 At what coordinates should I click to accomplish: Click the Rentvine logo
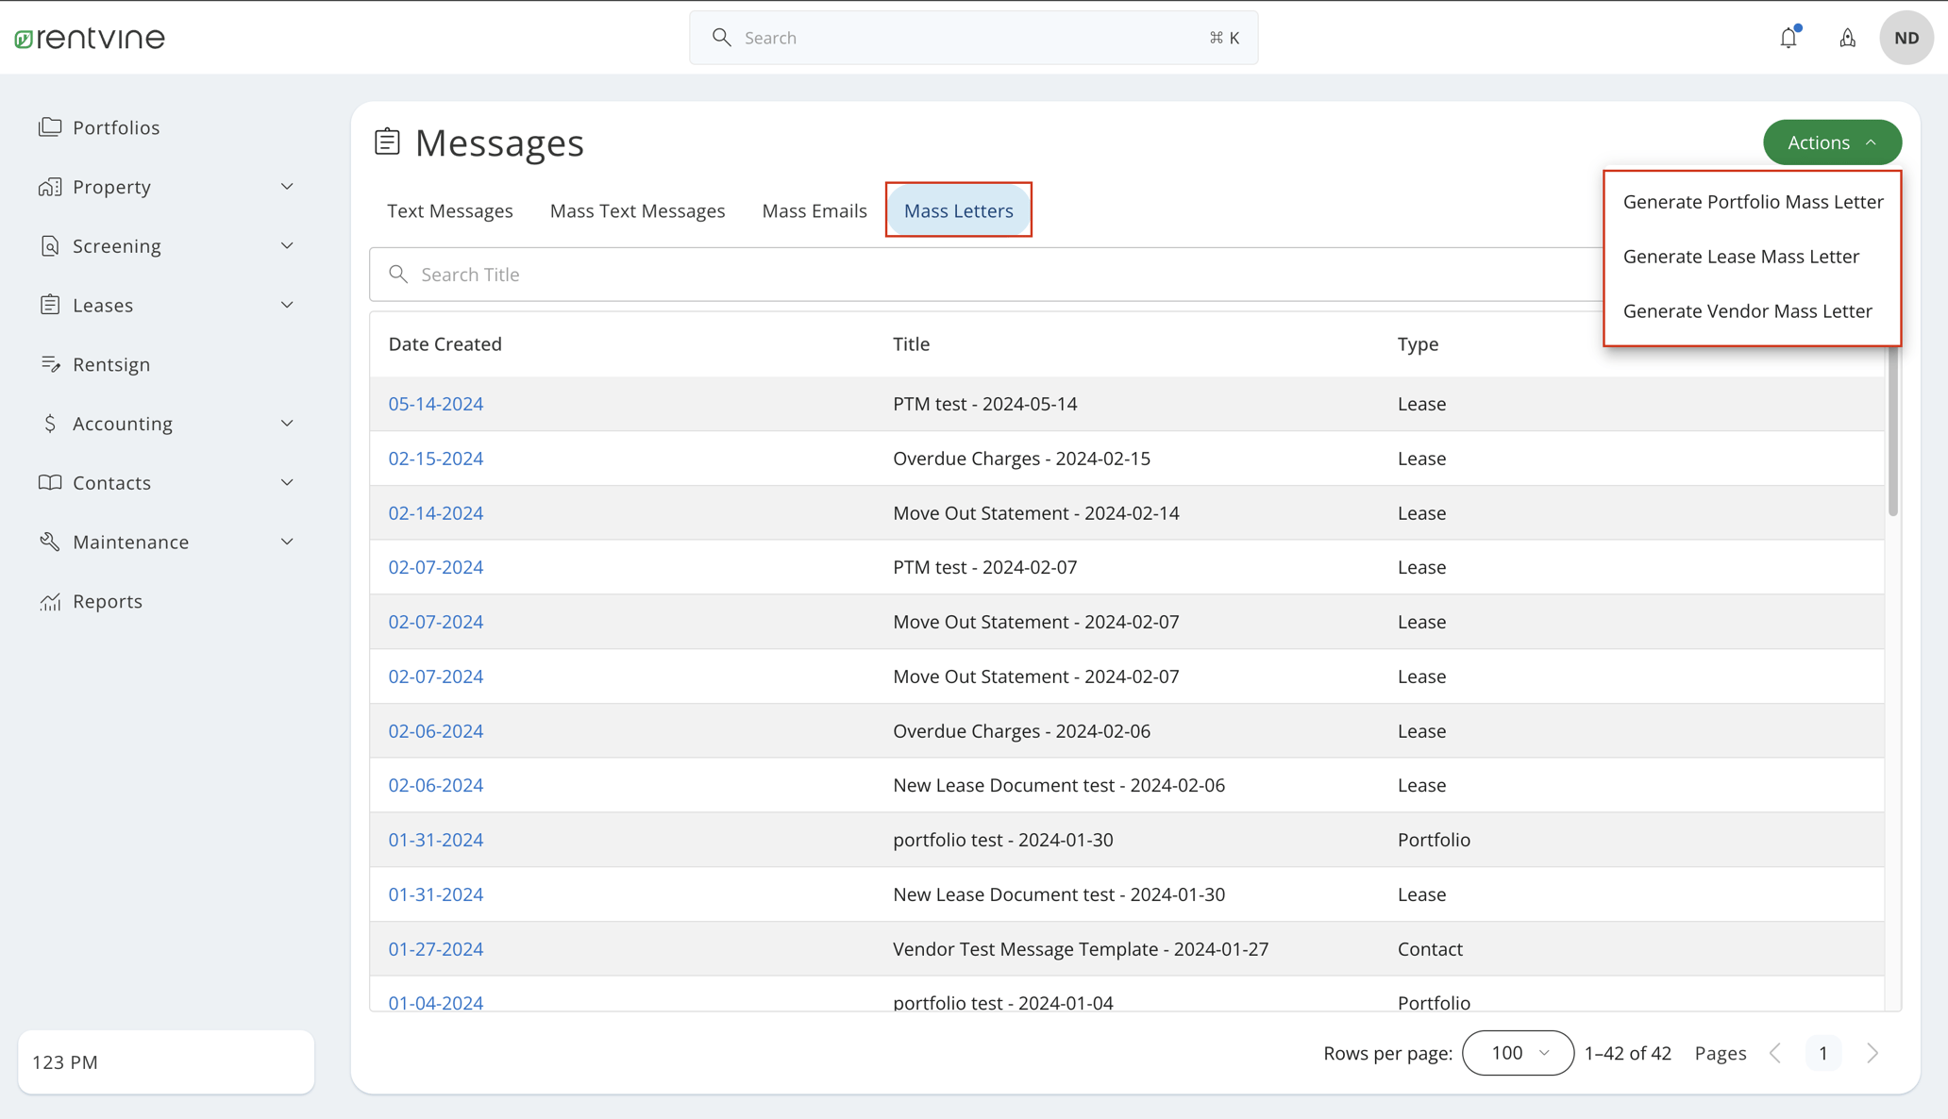pos(90,38)
